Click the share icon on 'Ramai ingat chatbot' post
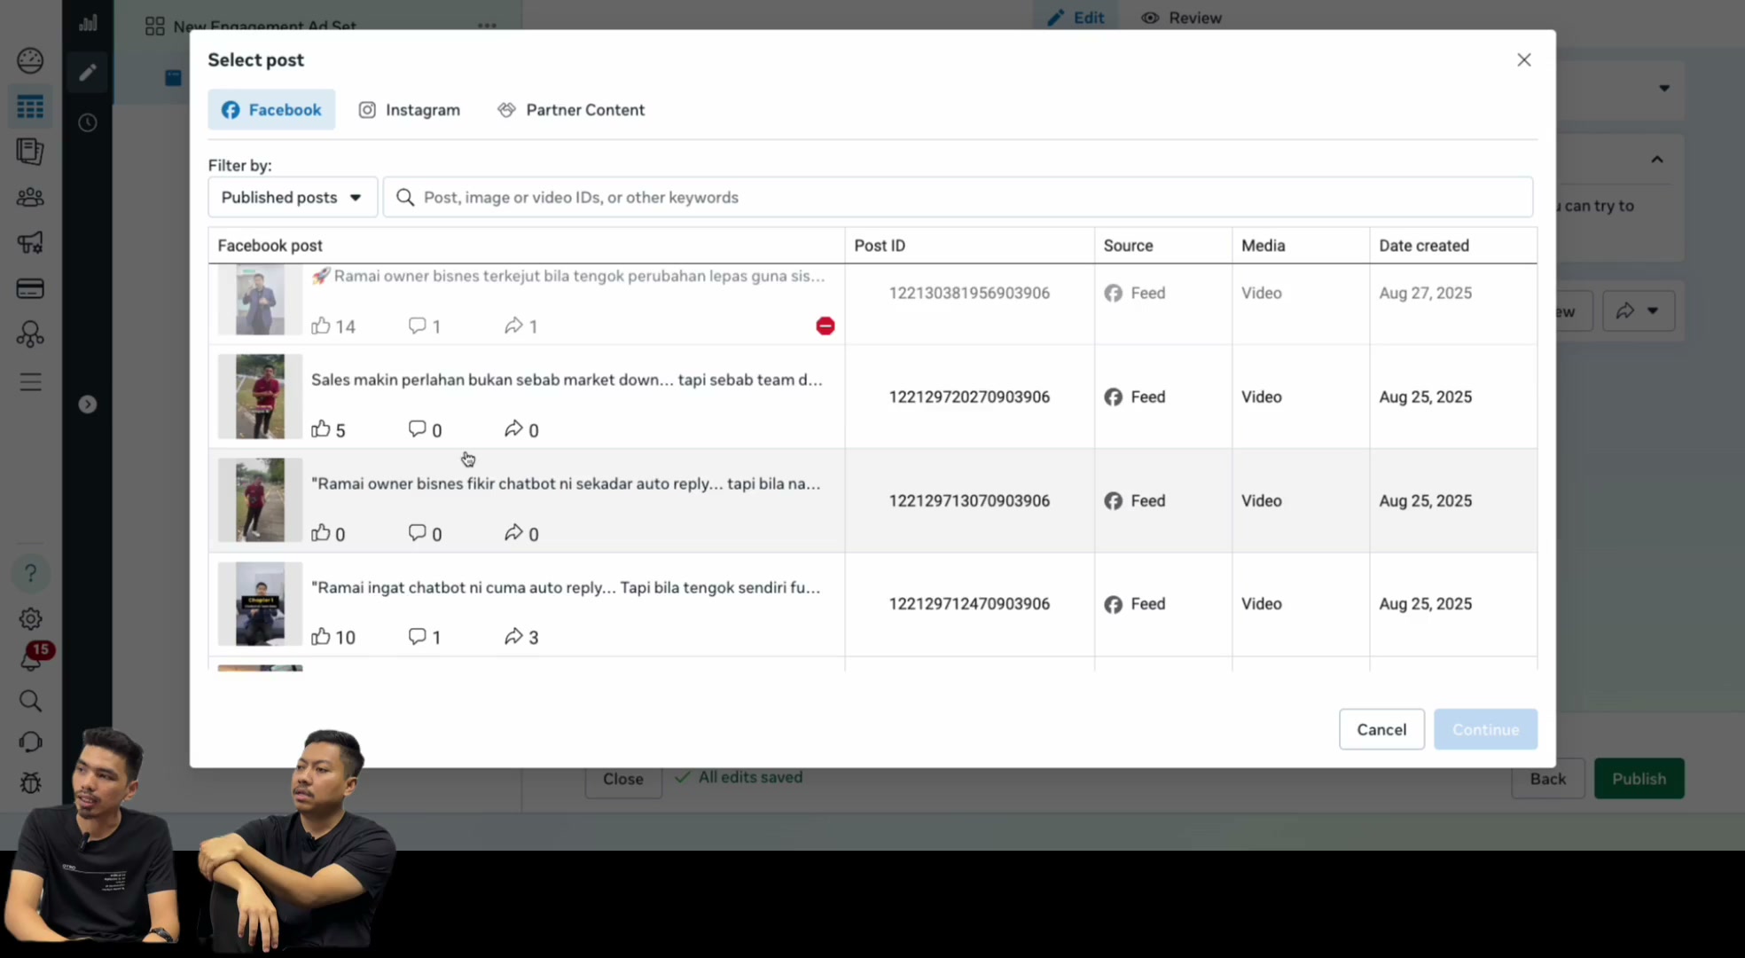Viewport: 1745px width, 958px height. tap(513, 636)
